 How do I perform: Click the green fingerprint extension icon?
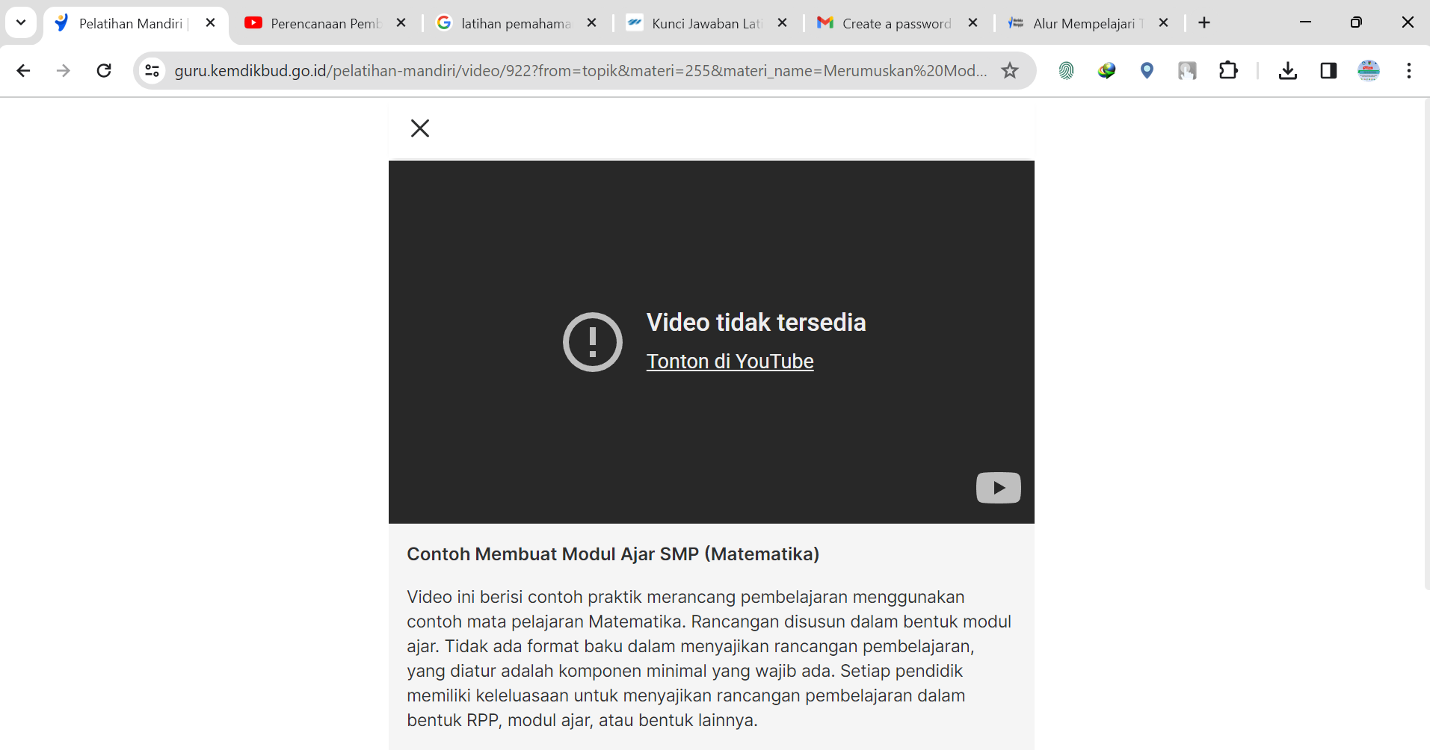pyautogui.click(x=1066, y=71)
